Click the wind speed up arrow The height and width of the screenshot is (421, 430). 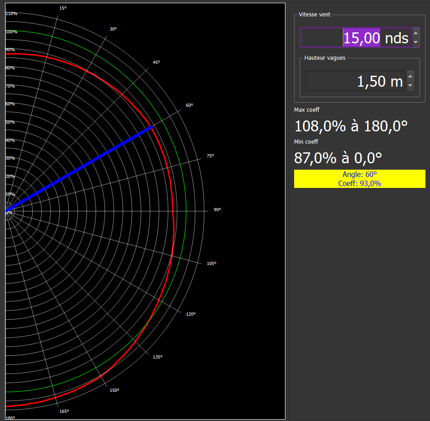click(415, 33)
